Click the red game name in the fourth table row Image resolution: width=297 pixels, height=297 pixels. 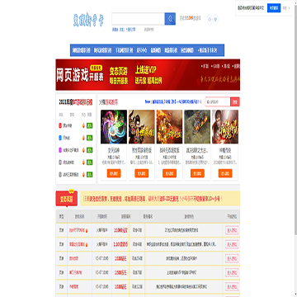pos(75,272)
